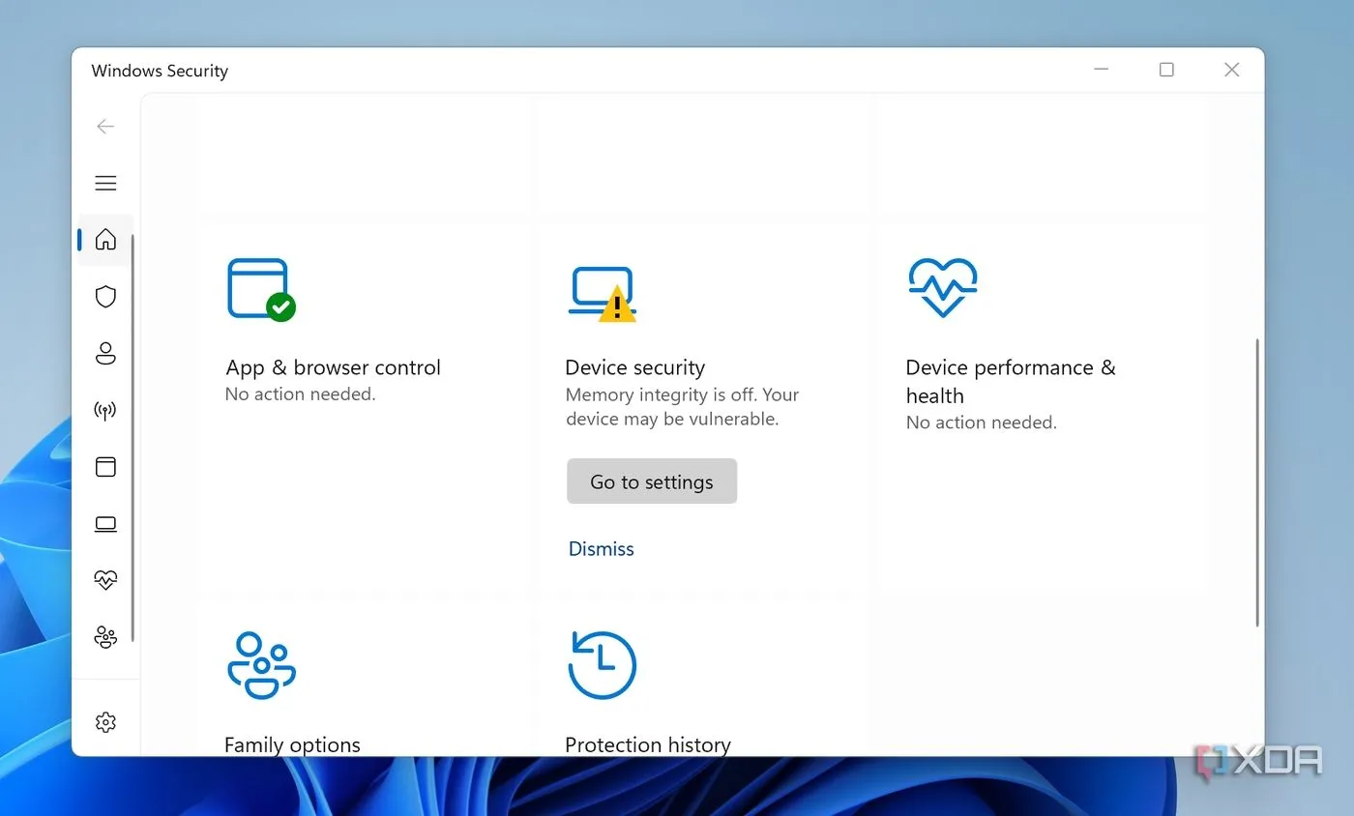Open Virus & threat protection shield icon in sidebar

coord(105,297)
